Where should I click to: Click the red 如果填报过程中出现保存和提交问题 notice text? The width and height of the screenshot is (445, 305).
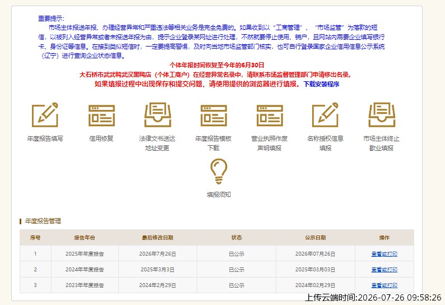[x=197, y=84]
